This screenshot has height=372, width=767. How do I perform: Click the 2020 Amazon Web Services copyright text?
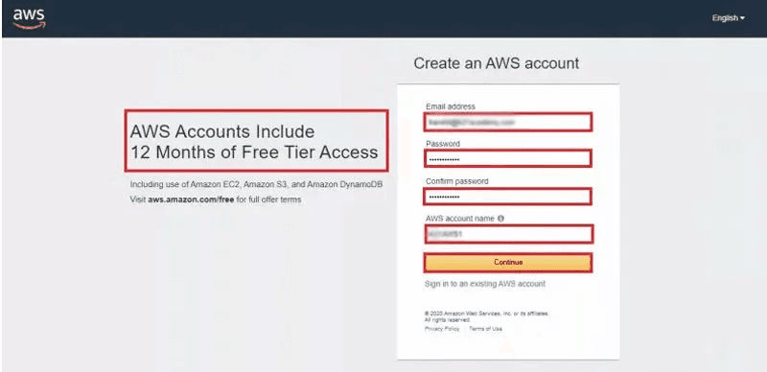click(487, 316)
